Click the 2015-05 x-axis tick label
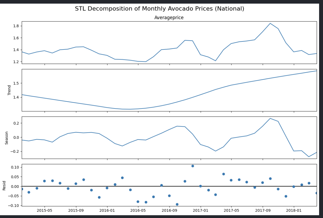The width and height of the screenshot is (323, 218). click(x=45, y=210)
